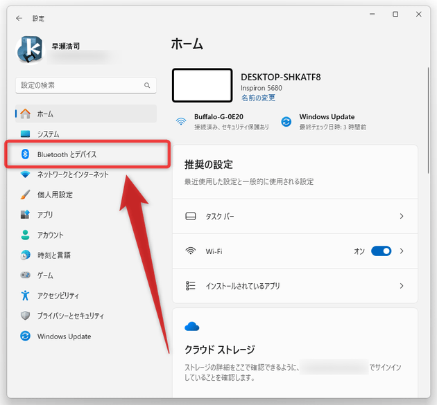Click the 設定の検索 search field

(x=80, y=85)
